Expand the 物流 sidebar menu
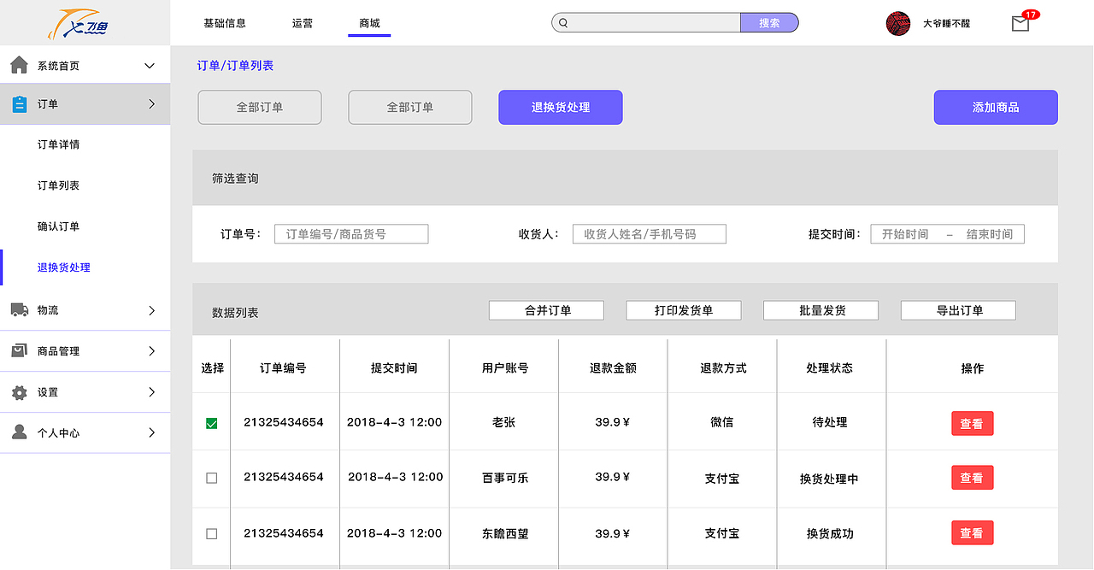The height and width of the screenshot is (570, 1094). (151, 310)
